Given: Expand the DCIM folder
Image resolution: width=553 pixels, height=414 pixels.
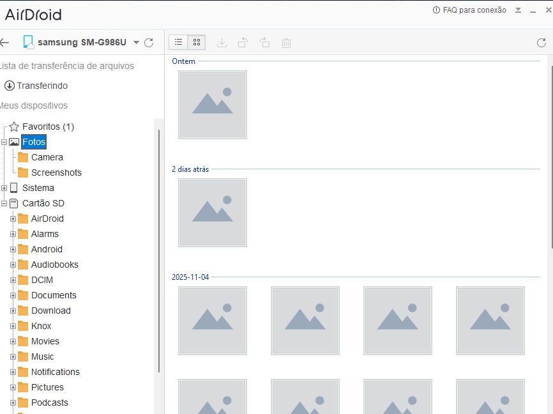Looking at the screenshot, I should click(13, 280).
